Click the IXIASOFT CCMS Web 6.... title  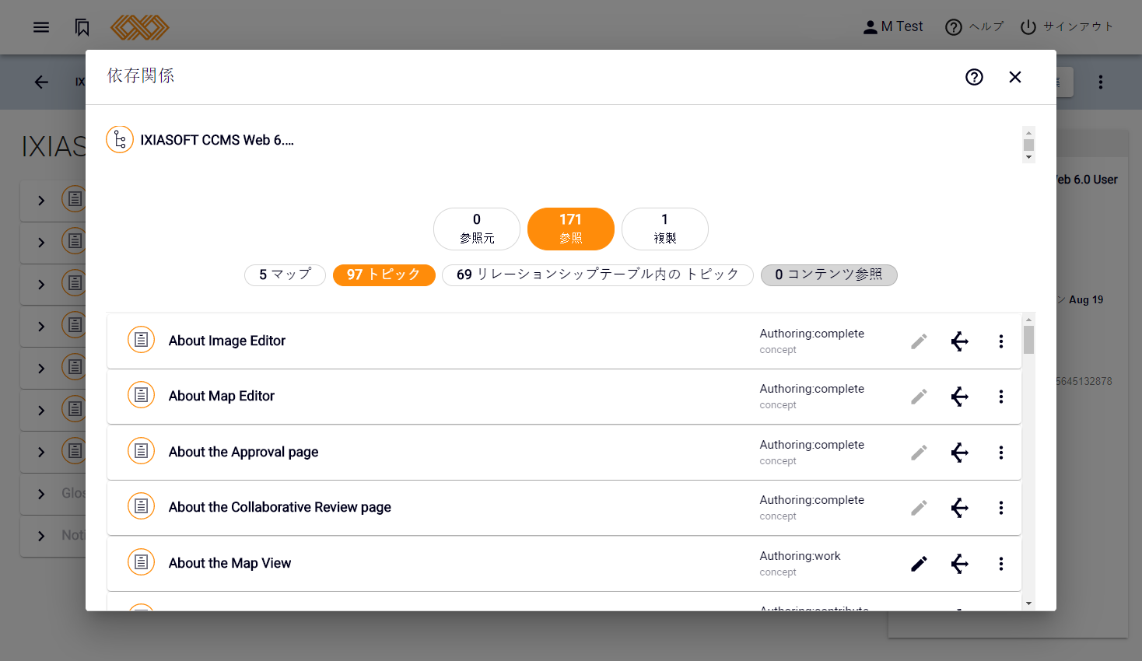coord(217,140)
